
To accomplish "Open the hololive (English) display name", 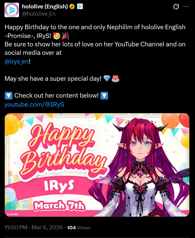I will 45,7.
